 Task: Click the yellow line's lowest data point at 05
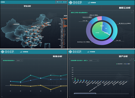click(x=51, y=90)
